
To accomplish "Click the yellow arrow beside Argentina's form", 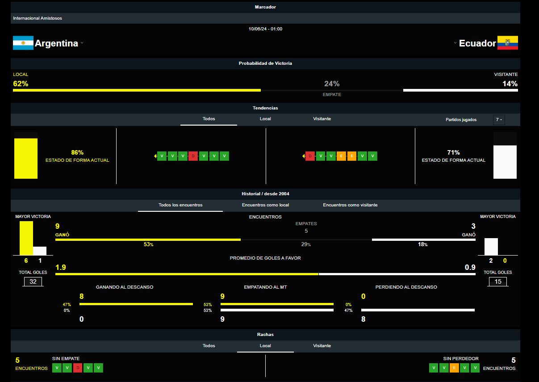I will pos(155,156).
